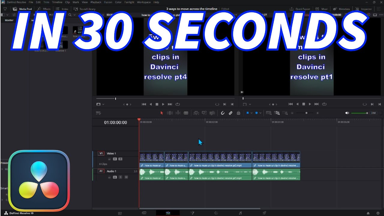Image resolution: width=384 pixels, height=216 pixels.
Task: Open the Fairlight menu in menu bar
Action: coord(129,2)
